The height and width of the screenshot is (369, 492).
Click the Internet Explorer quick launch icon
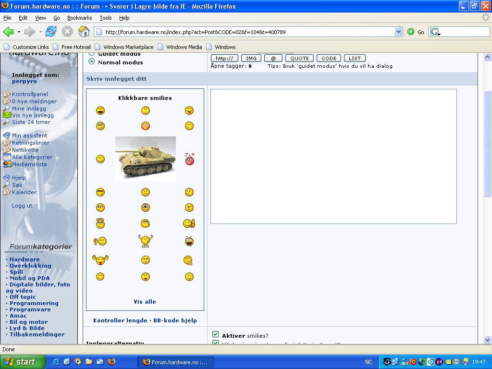[x=56, y=361]
